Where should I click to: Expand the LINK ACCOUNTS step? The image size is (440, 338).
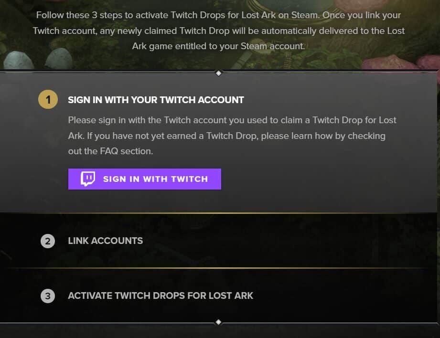105,241
